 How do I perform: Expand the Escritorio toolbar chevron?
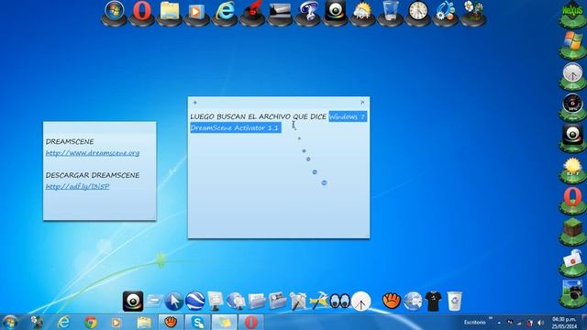(491, 318)
